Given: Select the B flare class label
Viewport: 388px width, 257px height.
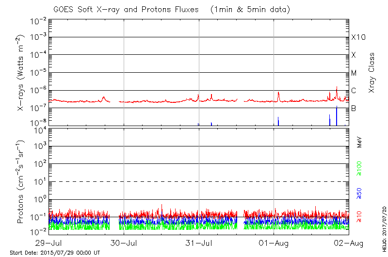Looking at the screenshot, I should click(x=354, y=108).
